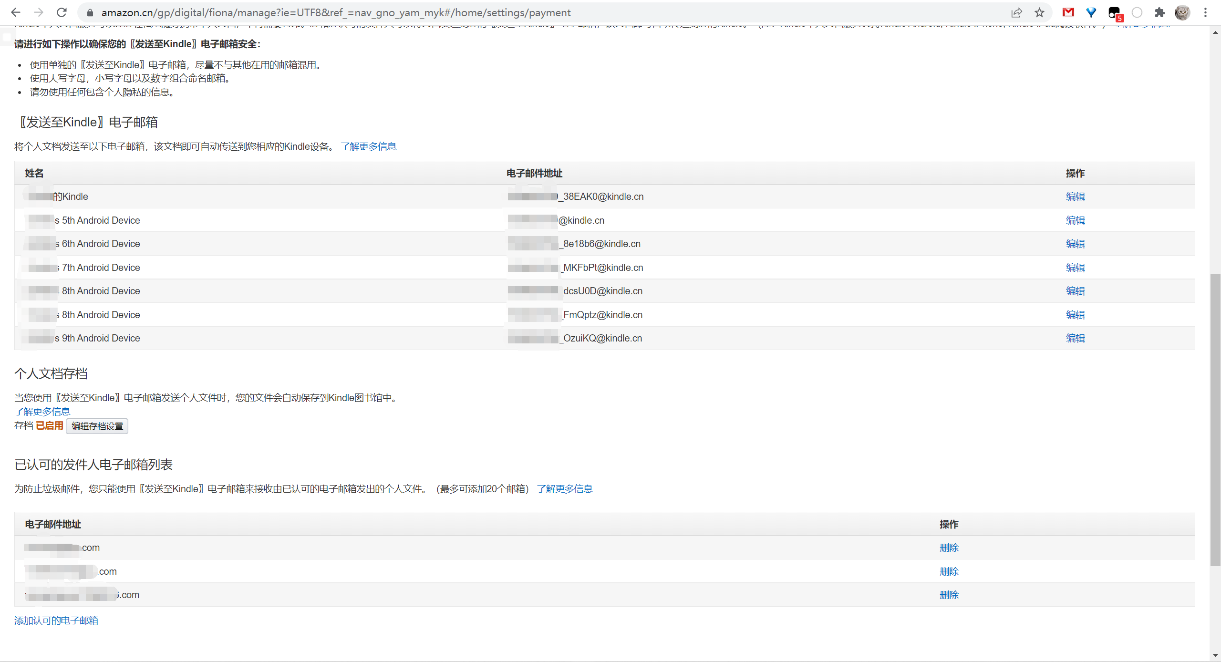Click the blue Y extension icon

tap(1091, 12)
